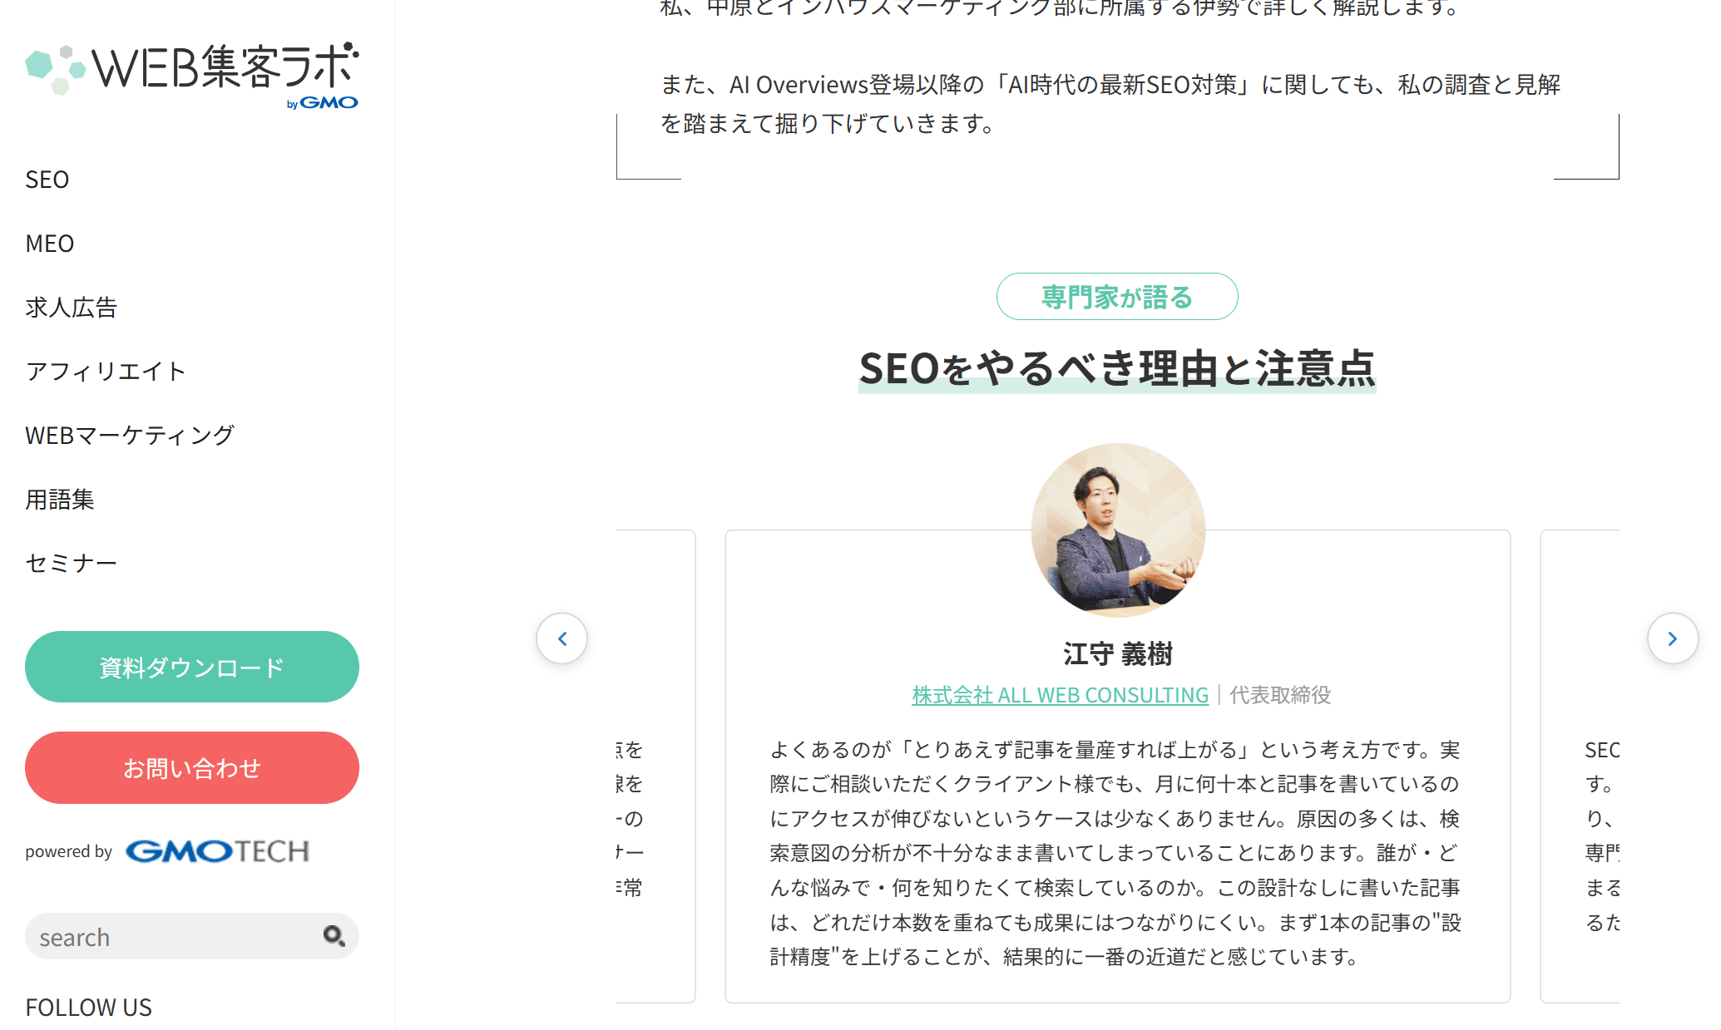Click the GMO TECH logo
This screenshot has width=1721, height=1030.
tap(217, 851)
